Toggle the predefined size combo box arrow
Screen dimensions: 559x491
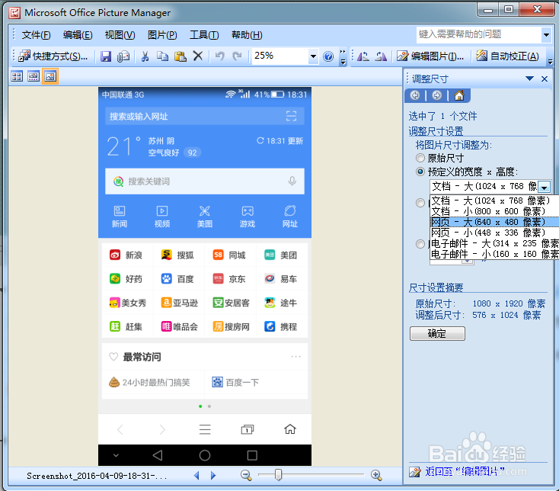pos(544,187)
